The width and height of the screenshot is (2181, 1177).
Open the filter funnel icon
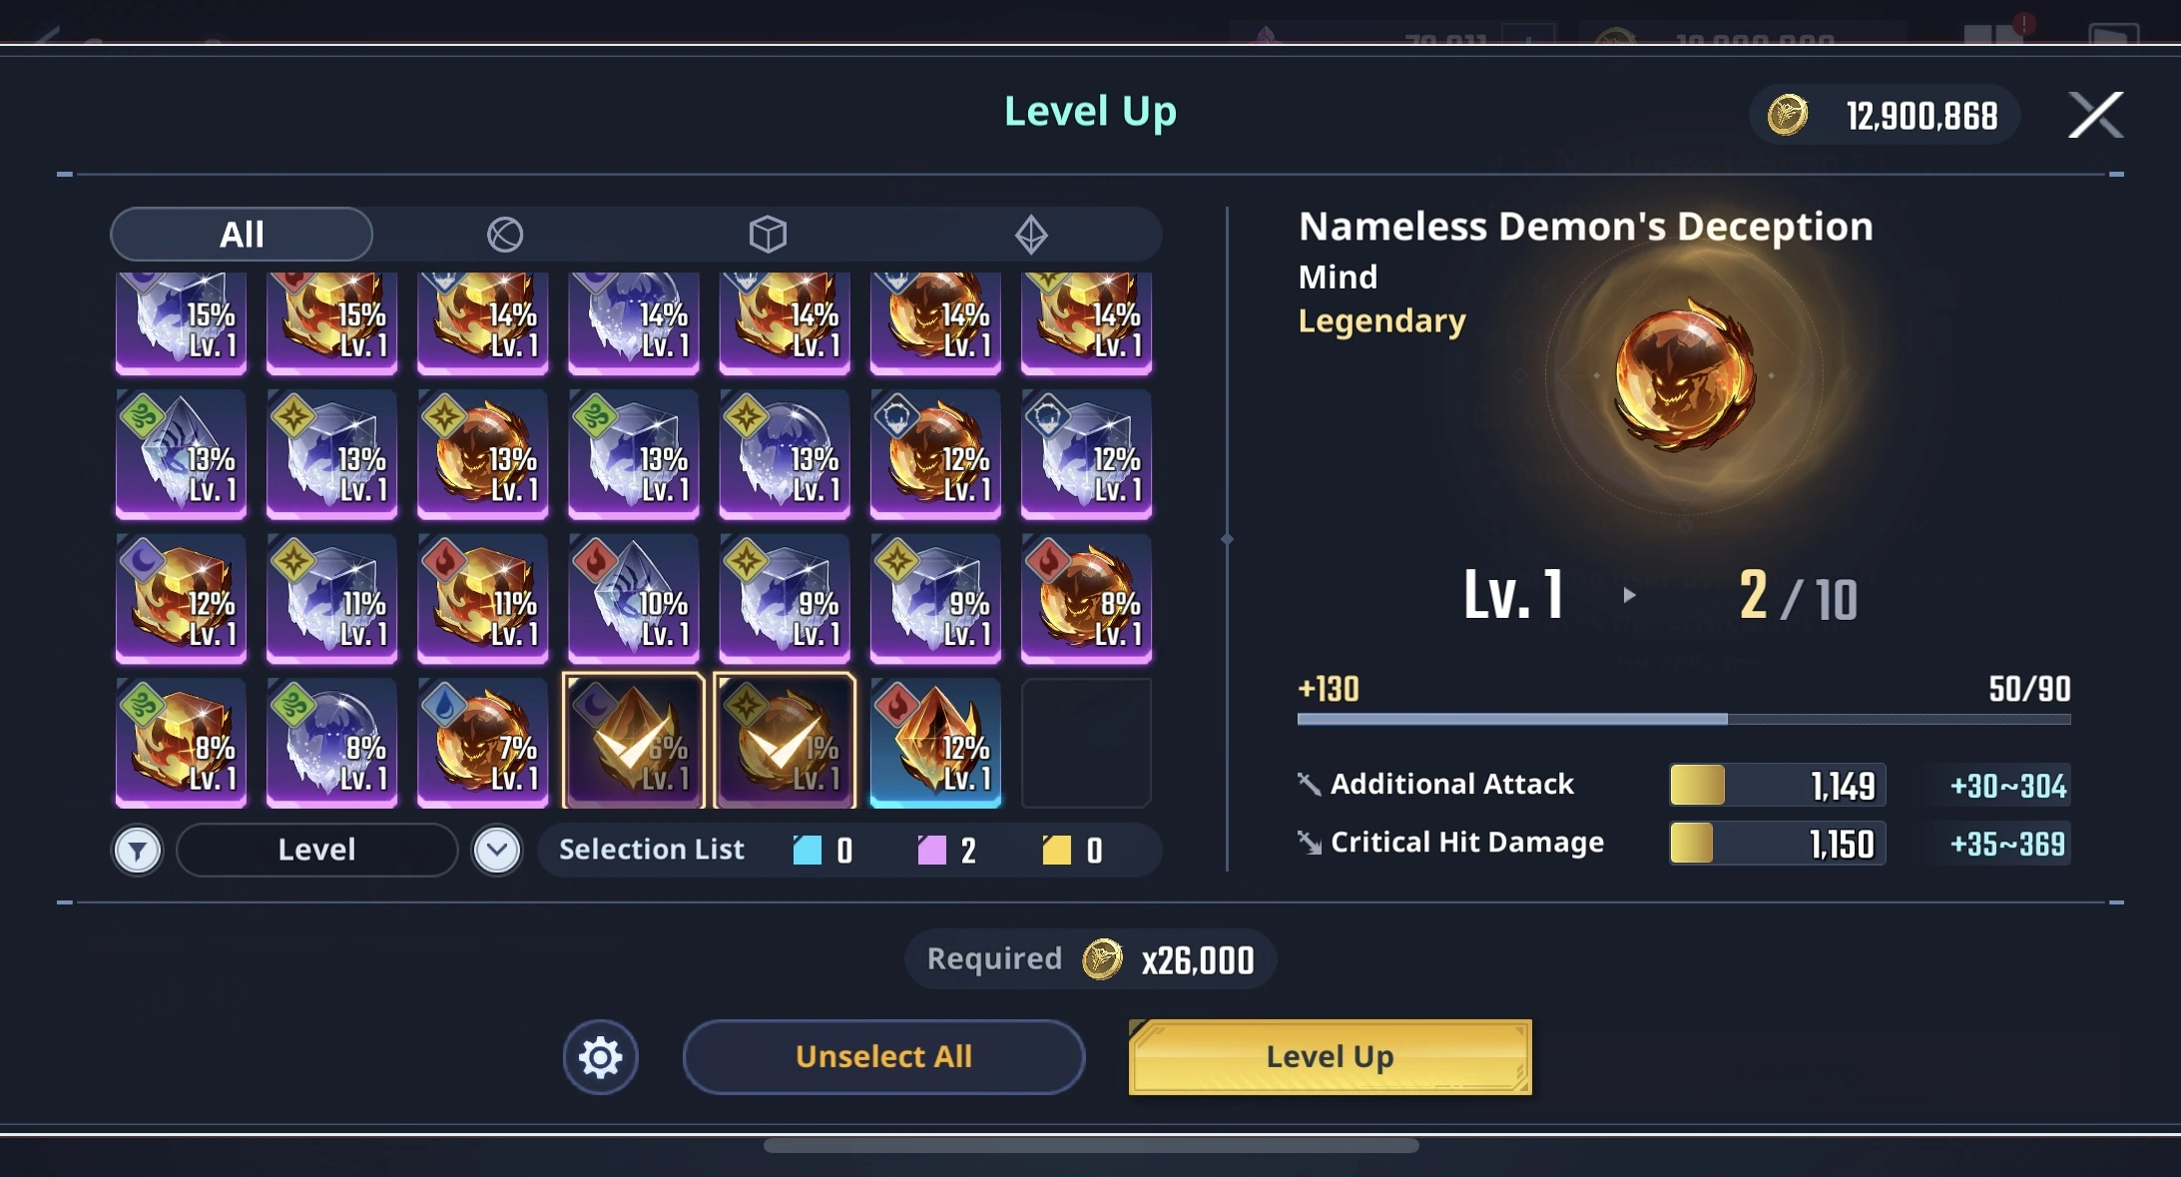(138, 851)
